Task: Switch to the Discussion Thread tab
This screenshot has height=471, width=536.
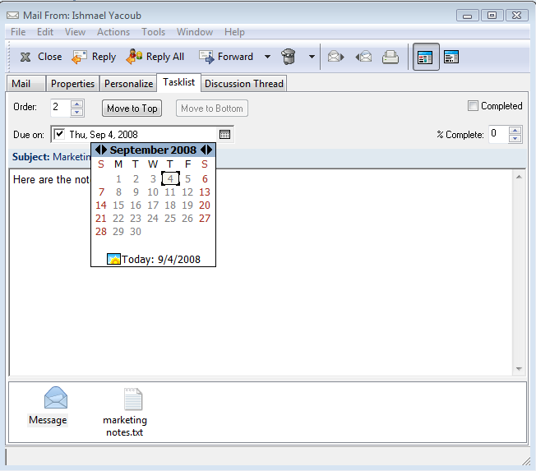Action: [x=243, y=83]
